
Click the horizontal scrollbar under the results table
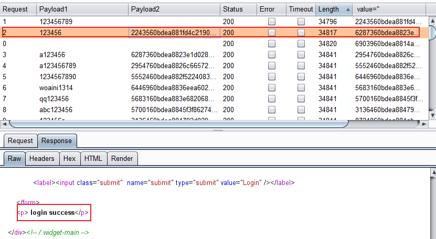pyautogui.click(x=178, y=124)
